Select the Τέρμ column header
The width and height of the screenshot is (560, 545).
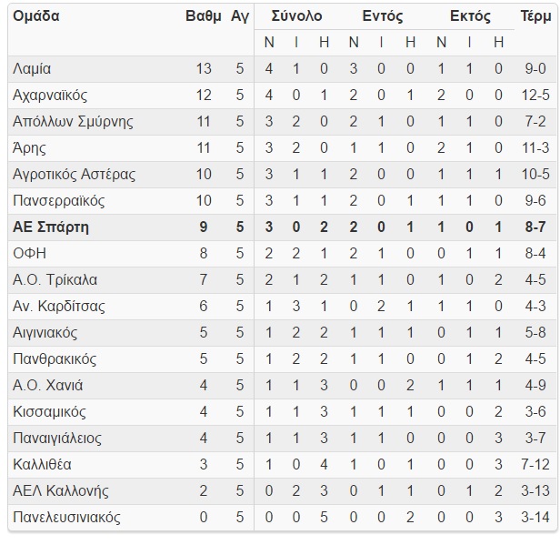[535, 16]
